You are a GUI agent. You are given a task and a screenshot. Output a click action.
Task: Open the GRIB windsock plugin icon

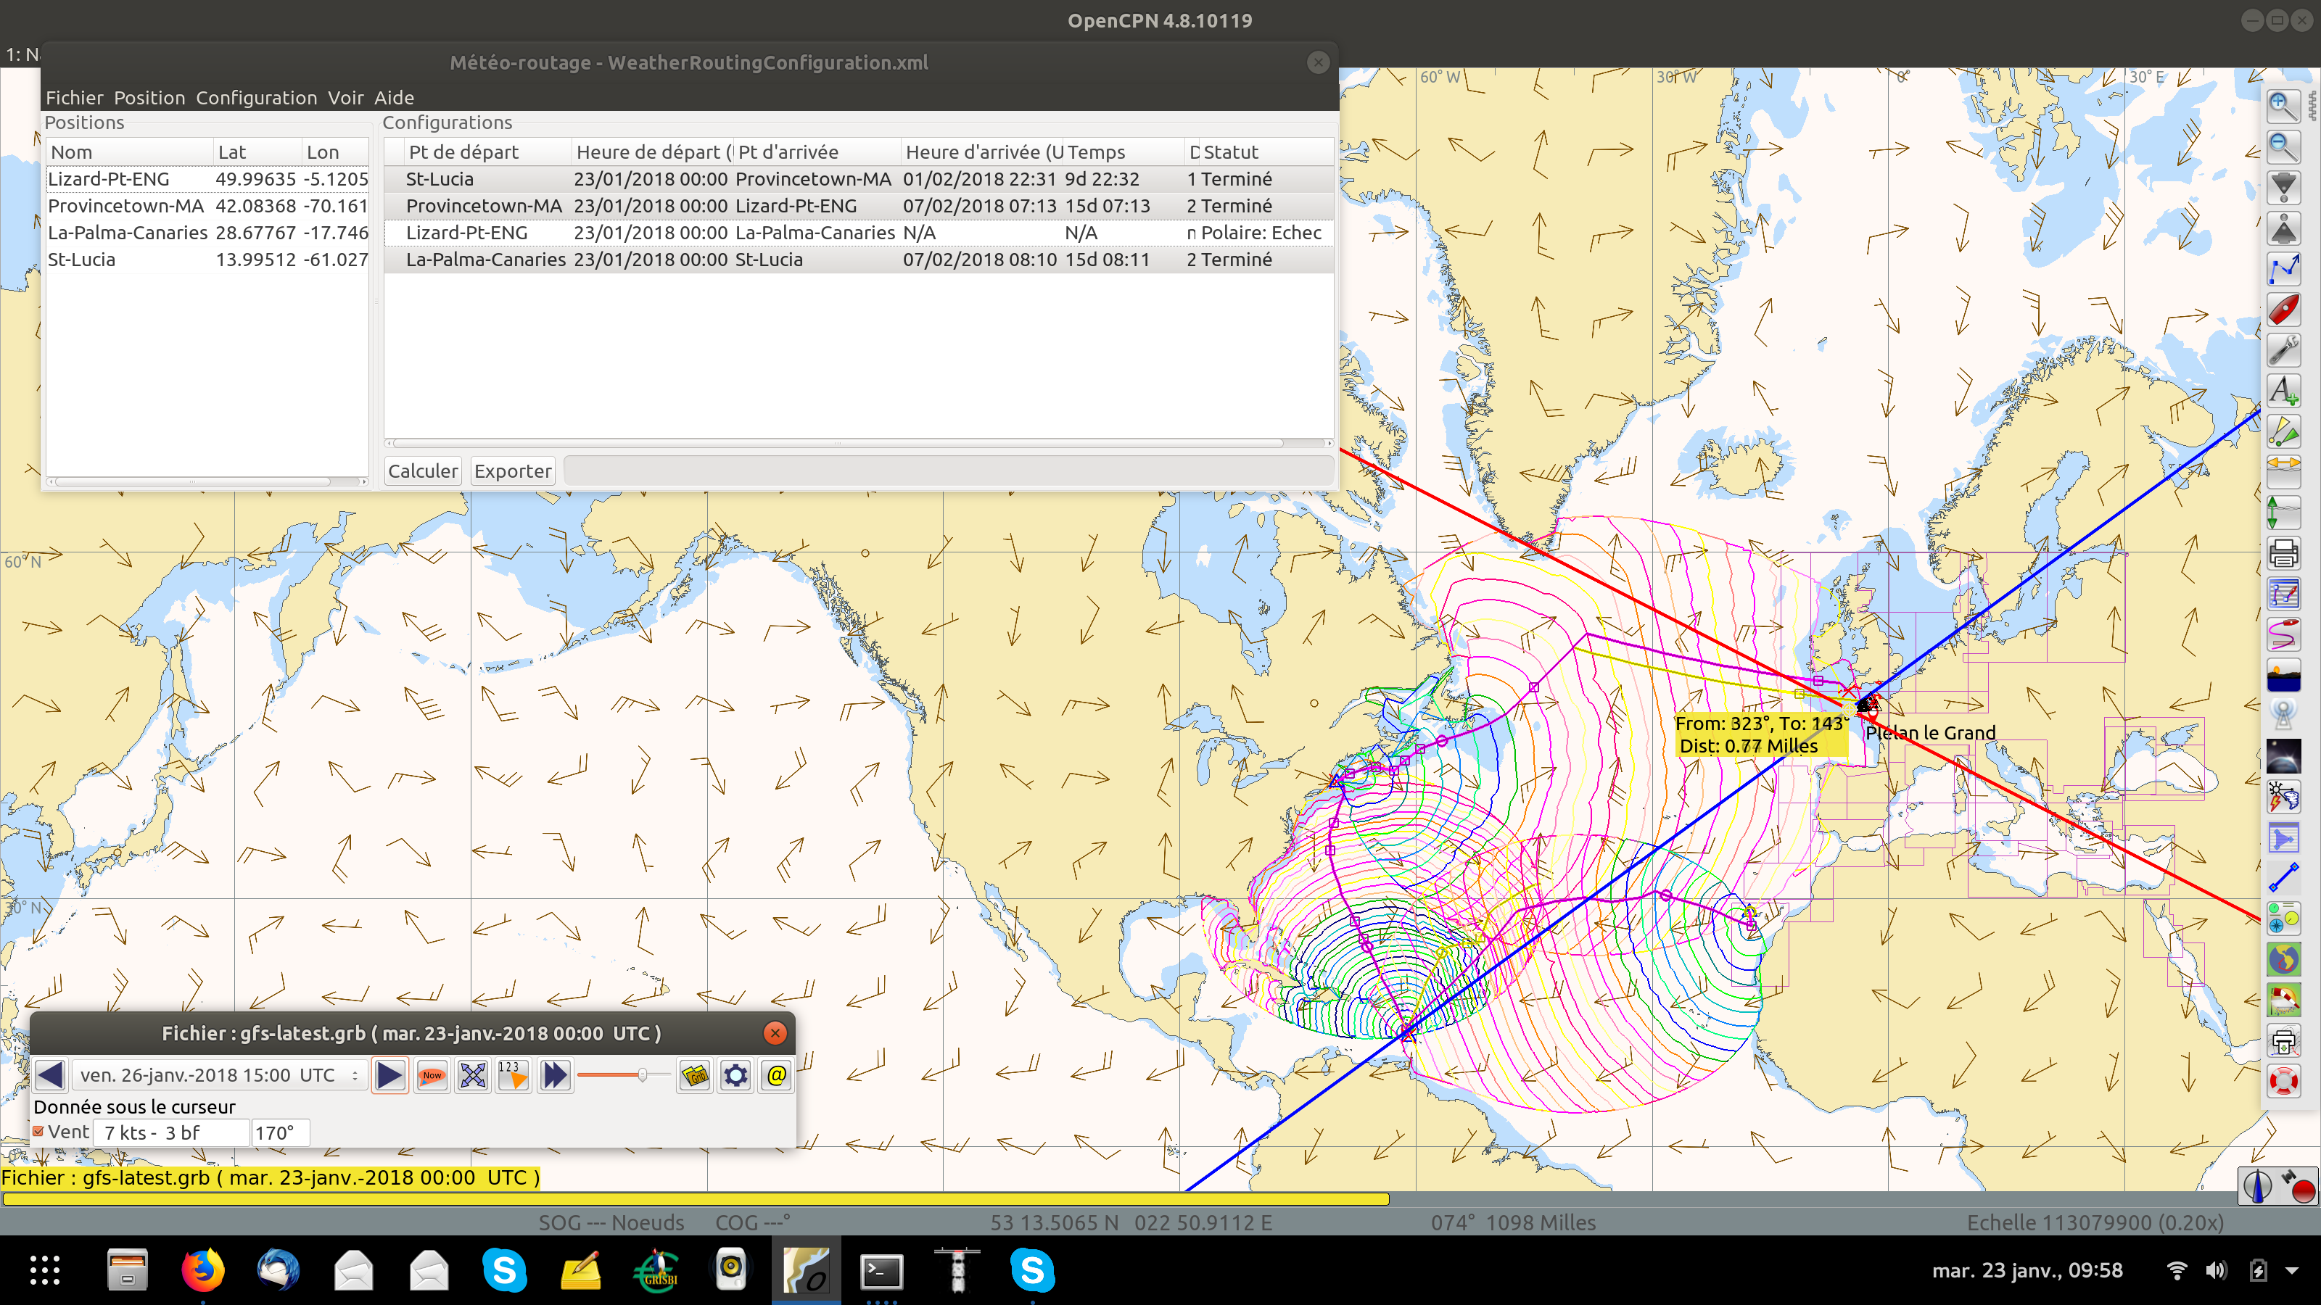(2283, 1000)
